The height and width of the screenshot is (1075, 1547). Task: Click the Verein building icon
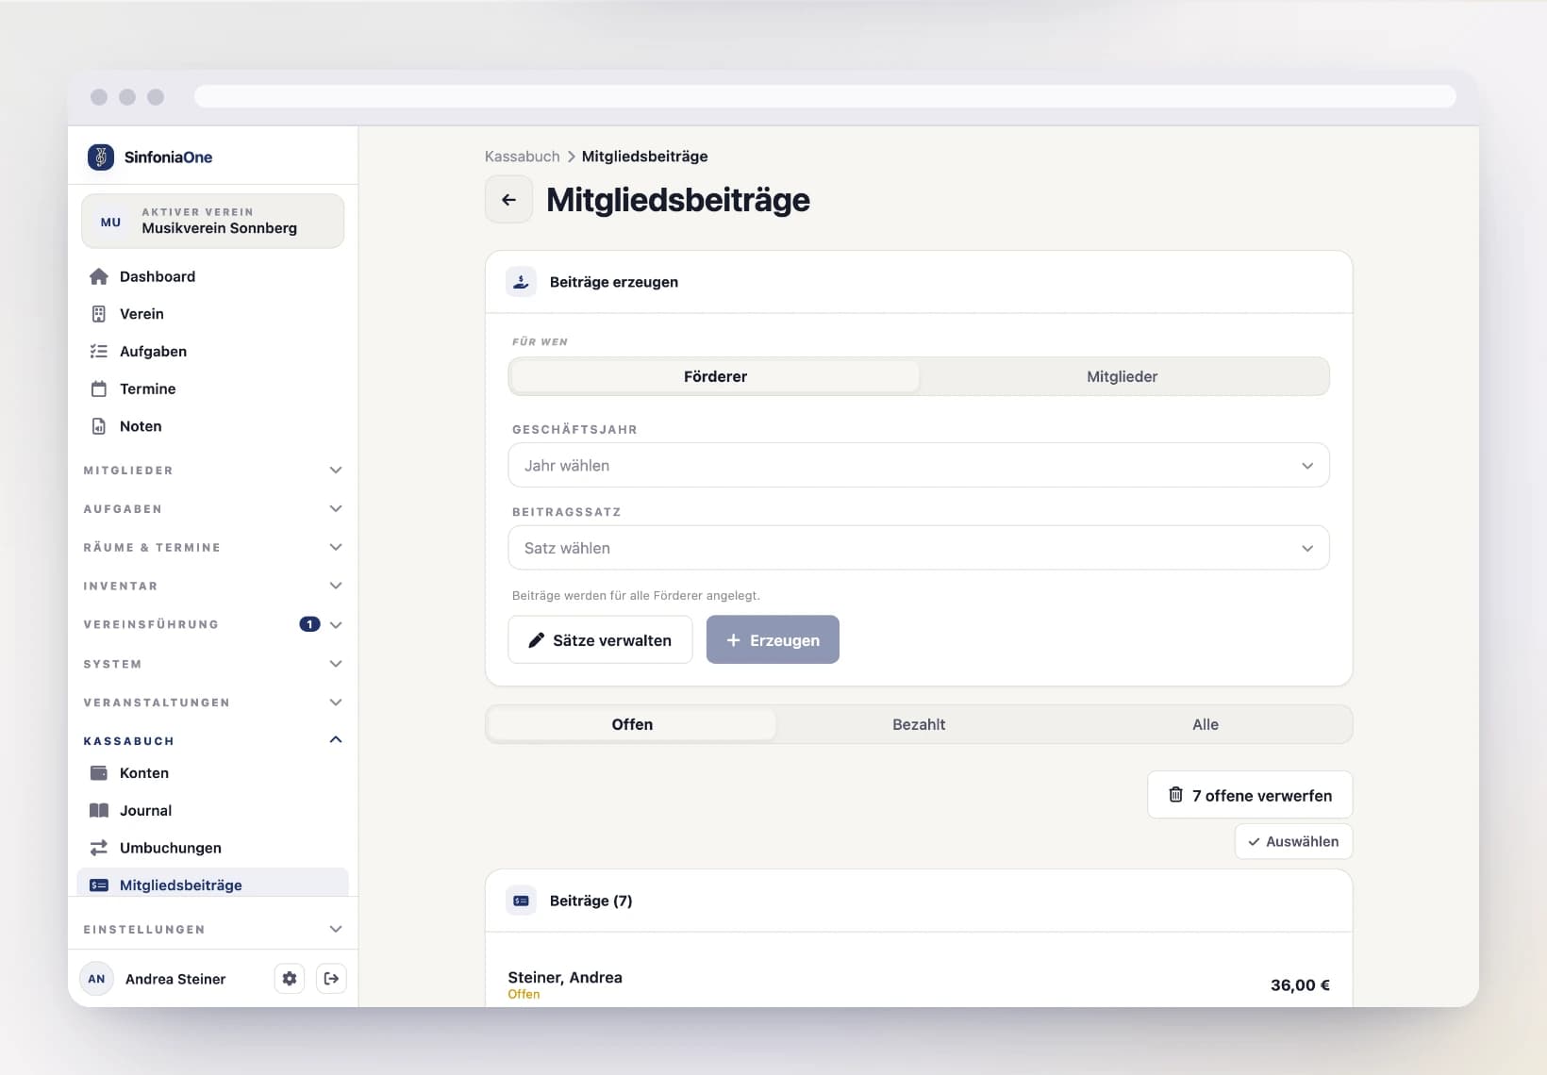pos(99,314)
